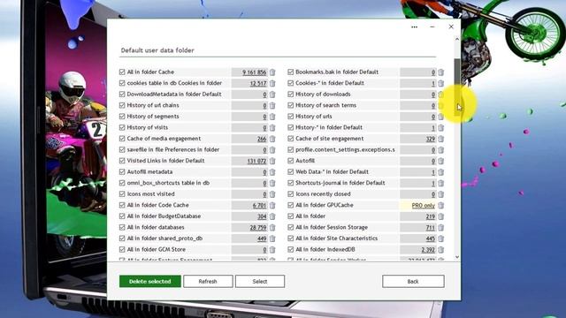Click the Refresh button

click(x=208, y=281)
